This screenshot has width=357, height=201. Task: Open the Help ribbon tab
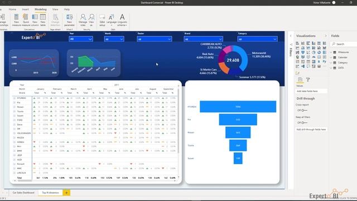click(x=67, y=9)
